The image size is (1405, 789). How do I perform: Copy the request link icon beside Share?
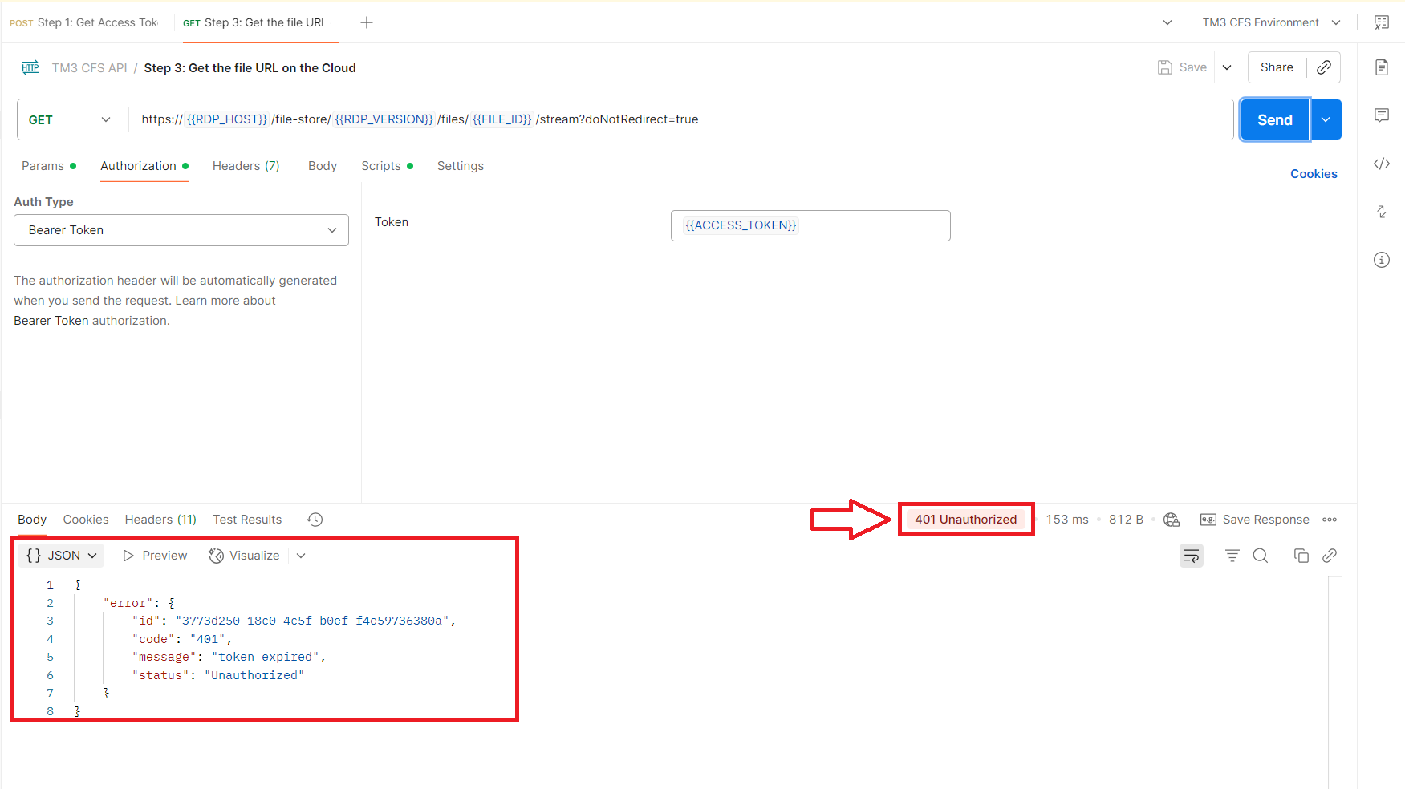point(1324,67)
